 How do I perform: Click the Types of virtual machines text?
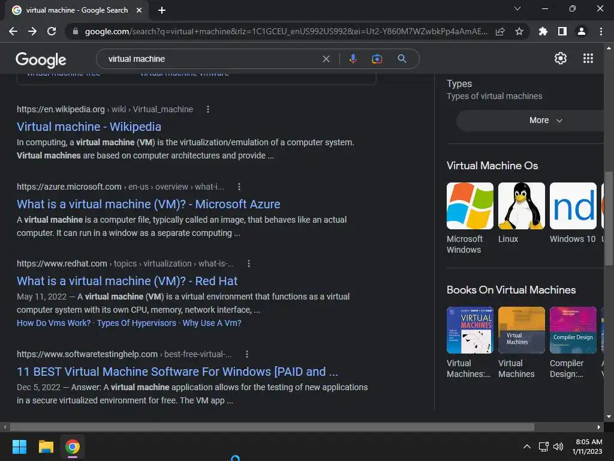click(x=495, y=96)
